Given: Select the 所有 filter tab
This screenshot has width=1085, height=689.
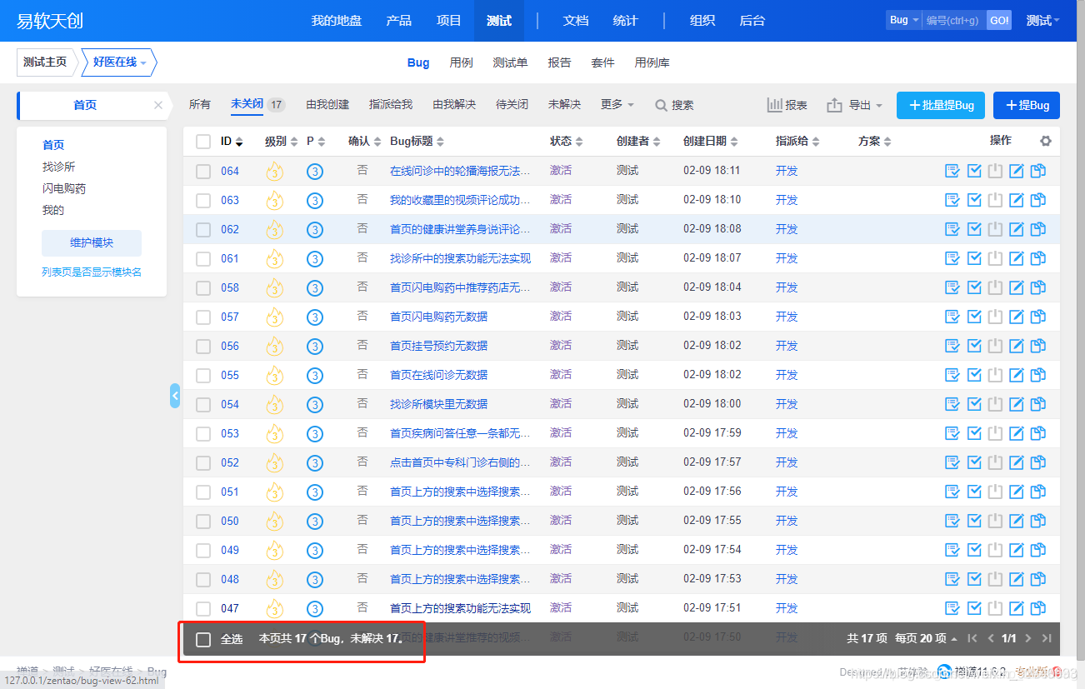Looking at the screenshot, I should point(200,105).
